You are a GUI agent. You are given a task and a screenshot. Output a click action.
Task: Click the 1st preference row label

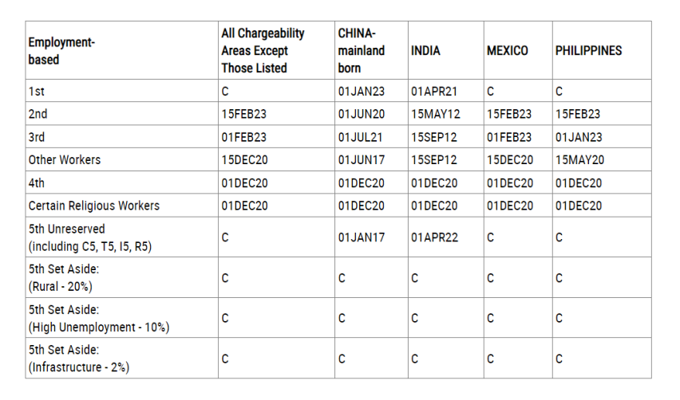pyautogui.click(x=37, y=92)
